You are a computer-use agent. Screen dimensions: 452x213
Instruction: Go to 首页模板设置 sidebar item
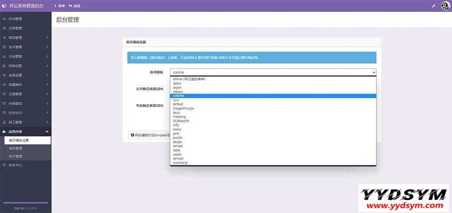click(19, 140)
